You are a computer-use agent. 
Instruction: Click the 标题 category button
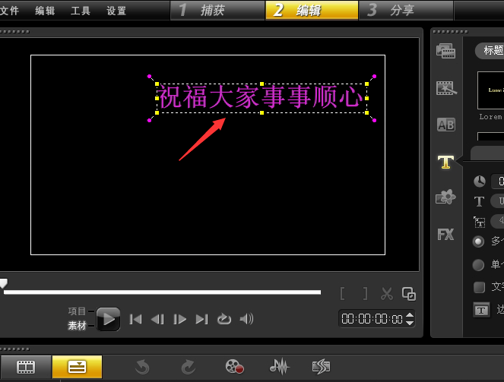point(490,50)
